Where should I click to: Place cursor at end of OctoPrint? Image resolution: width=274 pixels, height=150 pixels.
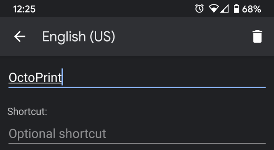[x=62, y=77]
